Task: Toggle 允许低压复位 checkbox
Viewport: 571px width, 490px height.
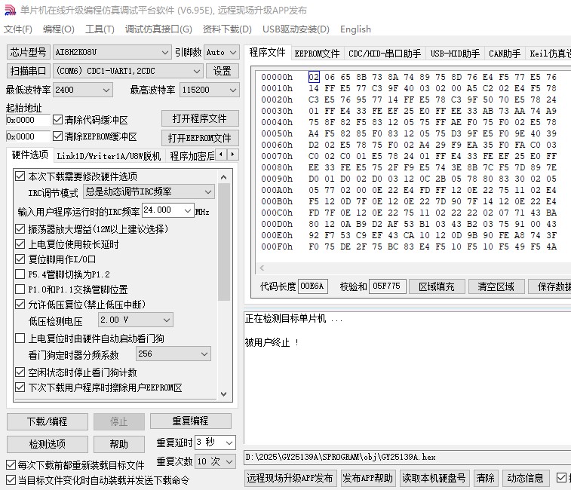Action: point(20,305)
